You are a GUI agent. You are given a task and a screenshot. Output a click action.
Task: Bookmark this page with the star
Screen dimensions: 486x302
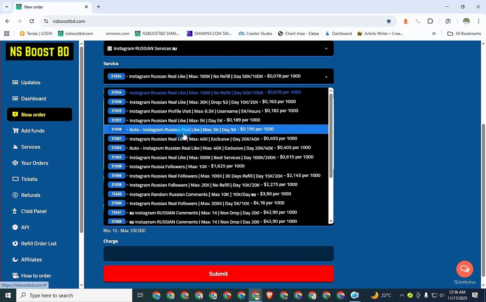click(x=389, y=21)
